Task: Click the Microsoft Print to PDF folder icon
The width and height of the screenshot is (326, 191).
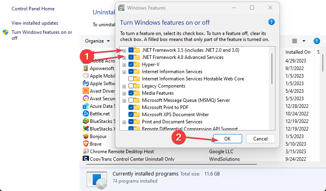Action: pyautogui.click(x=137, y=107)
